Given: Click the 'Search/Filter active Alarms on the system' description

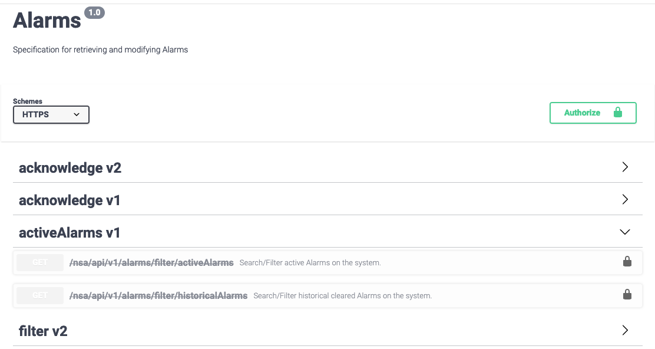Looking at the screenshot, I should tap(310, 263).
